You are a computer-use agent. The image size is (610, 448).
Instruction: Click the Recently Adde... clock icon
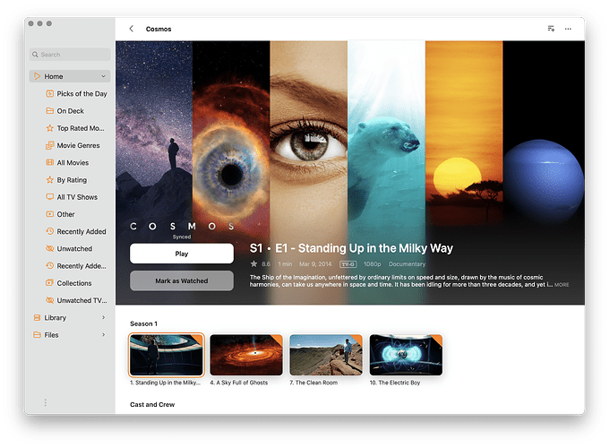(50, 266)
